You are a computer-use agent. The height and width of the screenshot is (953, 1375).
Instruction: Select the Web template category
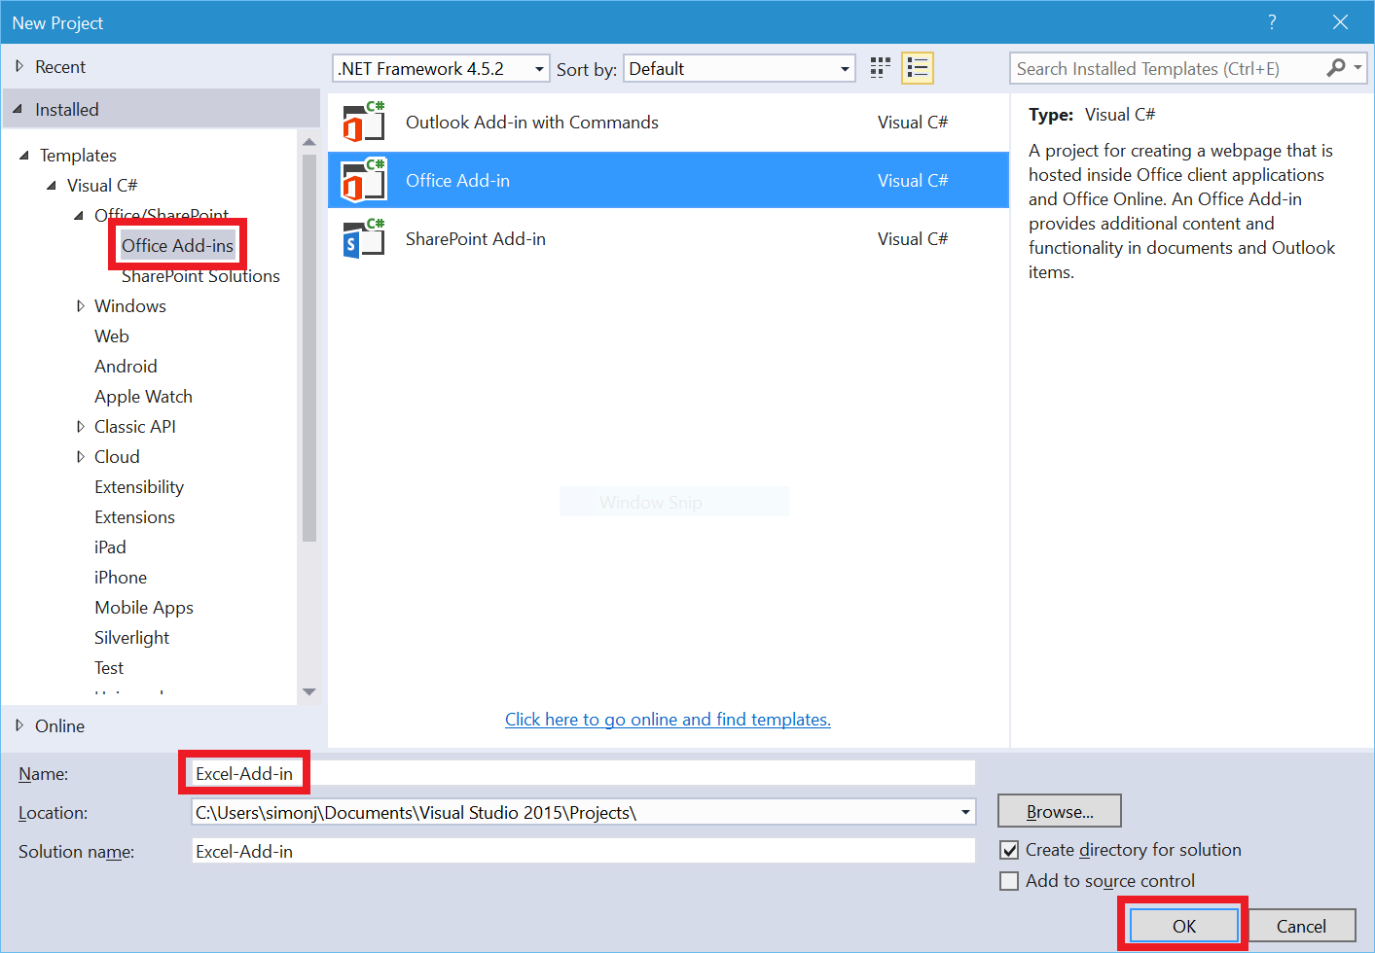click(x=112, y=336)
